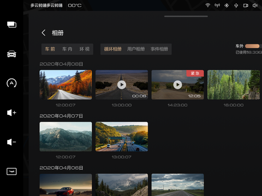Click the 车外 storage usage bar
Image resolution: width=262 pixels, height=196 pixels.
click(253, 46)
